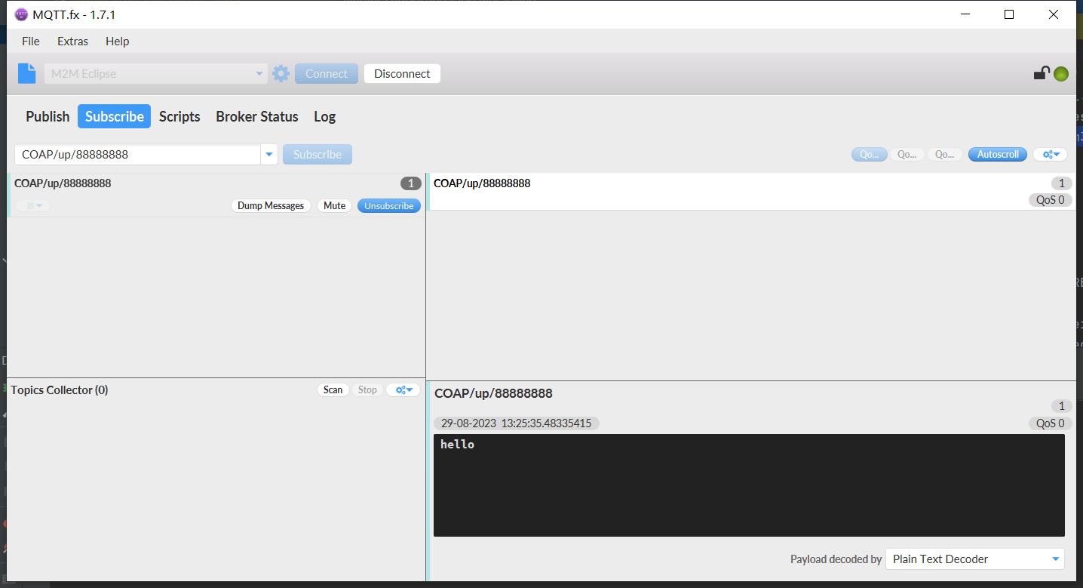Click the Scan button in Topics Collector
Image resolution: width=1083 pixels, height=588 pixels.
coord(333,389)
